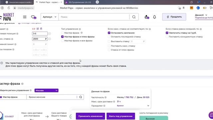
Task: Check Поставить конкурентную ставку
Action: [x=167, y=37]
